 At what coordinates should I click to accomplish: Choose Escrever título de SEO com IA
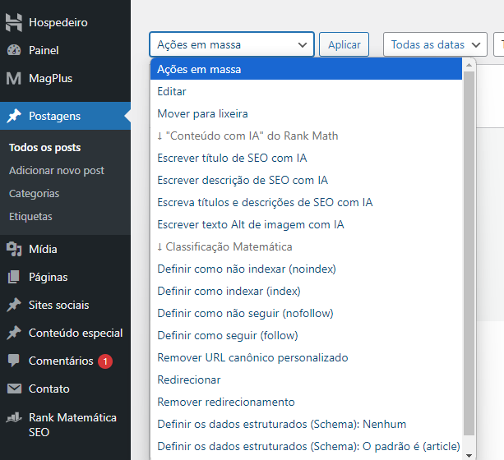tap(231, 158)
